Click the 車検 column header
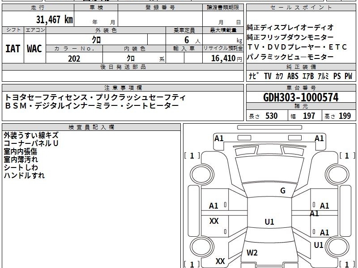Screen dimensions: 358x268 [96, 8]
